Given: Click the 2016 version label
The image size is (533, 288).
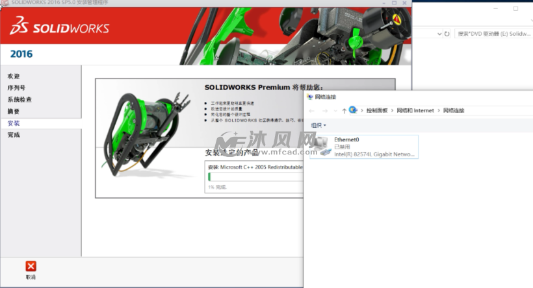Looking at the screenshot, I should pyautogui.click(x=21, y=54).
